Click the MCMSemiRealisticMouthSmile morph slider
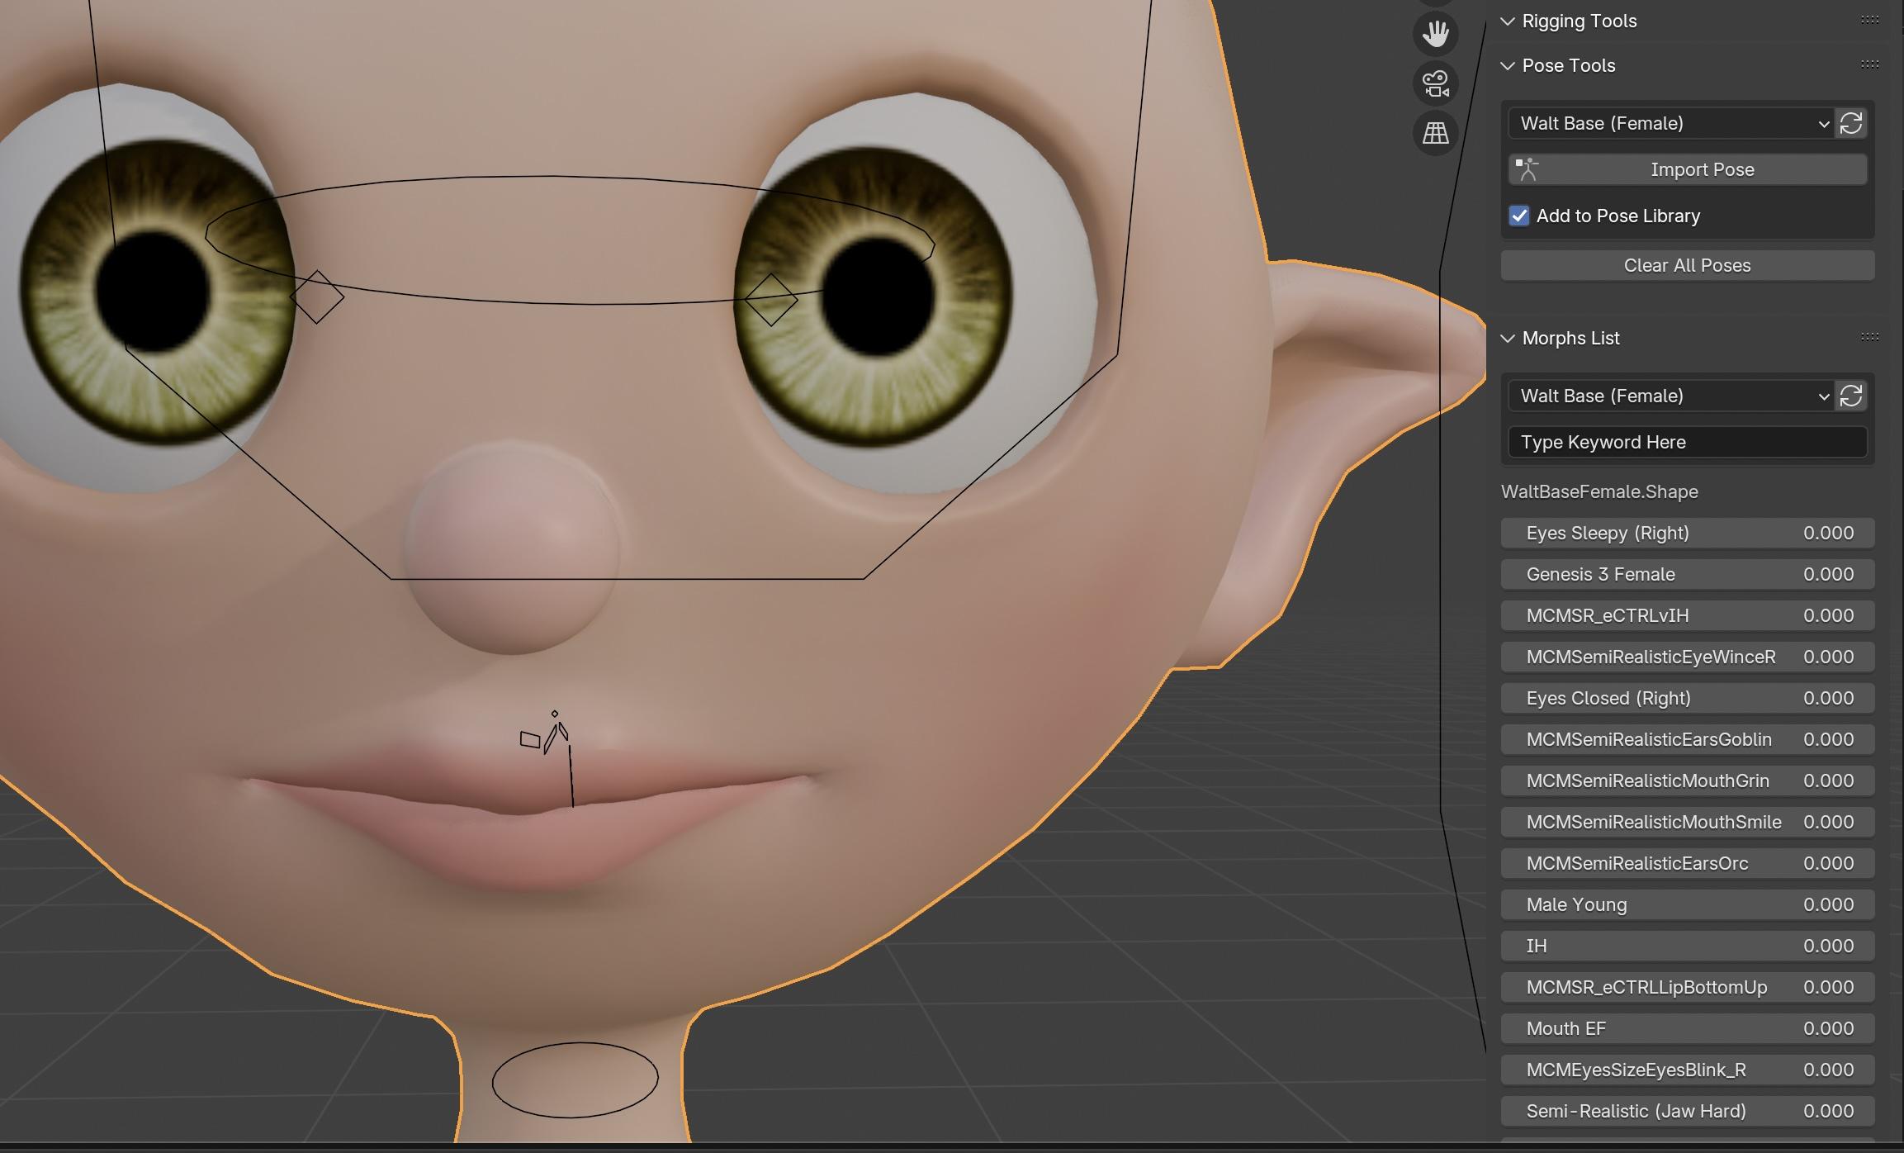 point(1687,822)
